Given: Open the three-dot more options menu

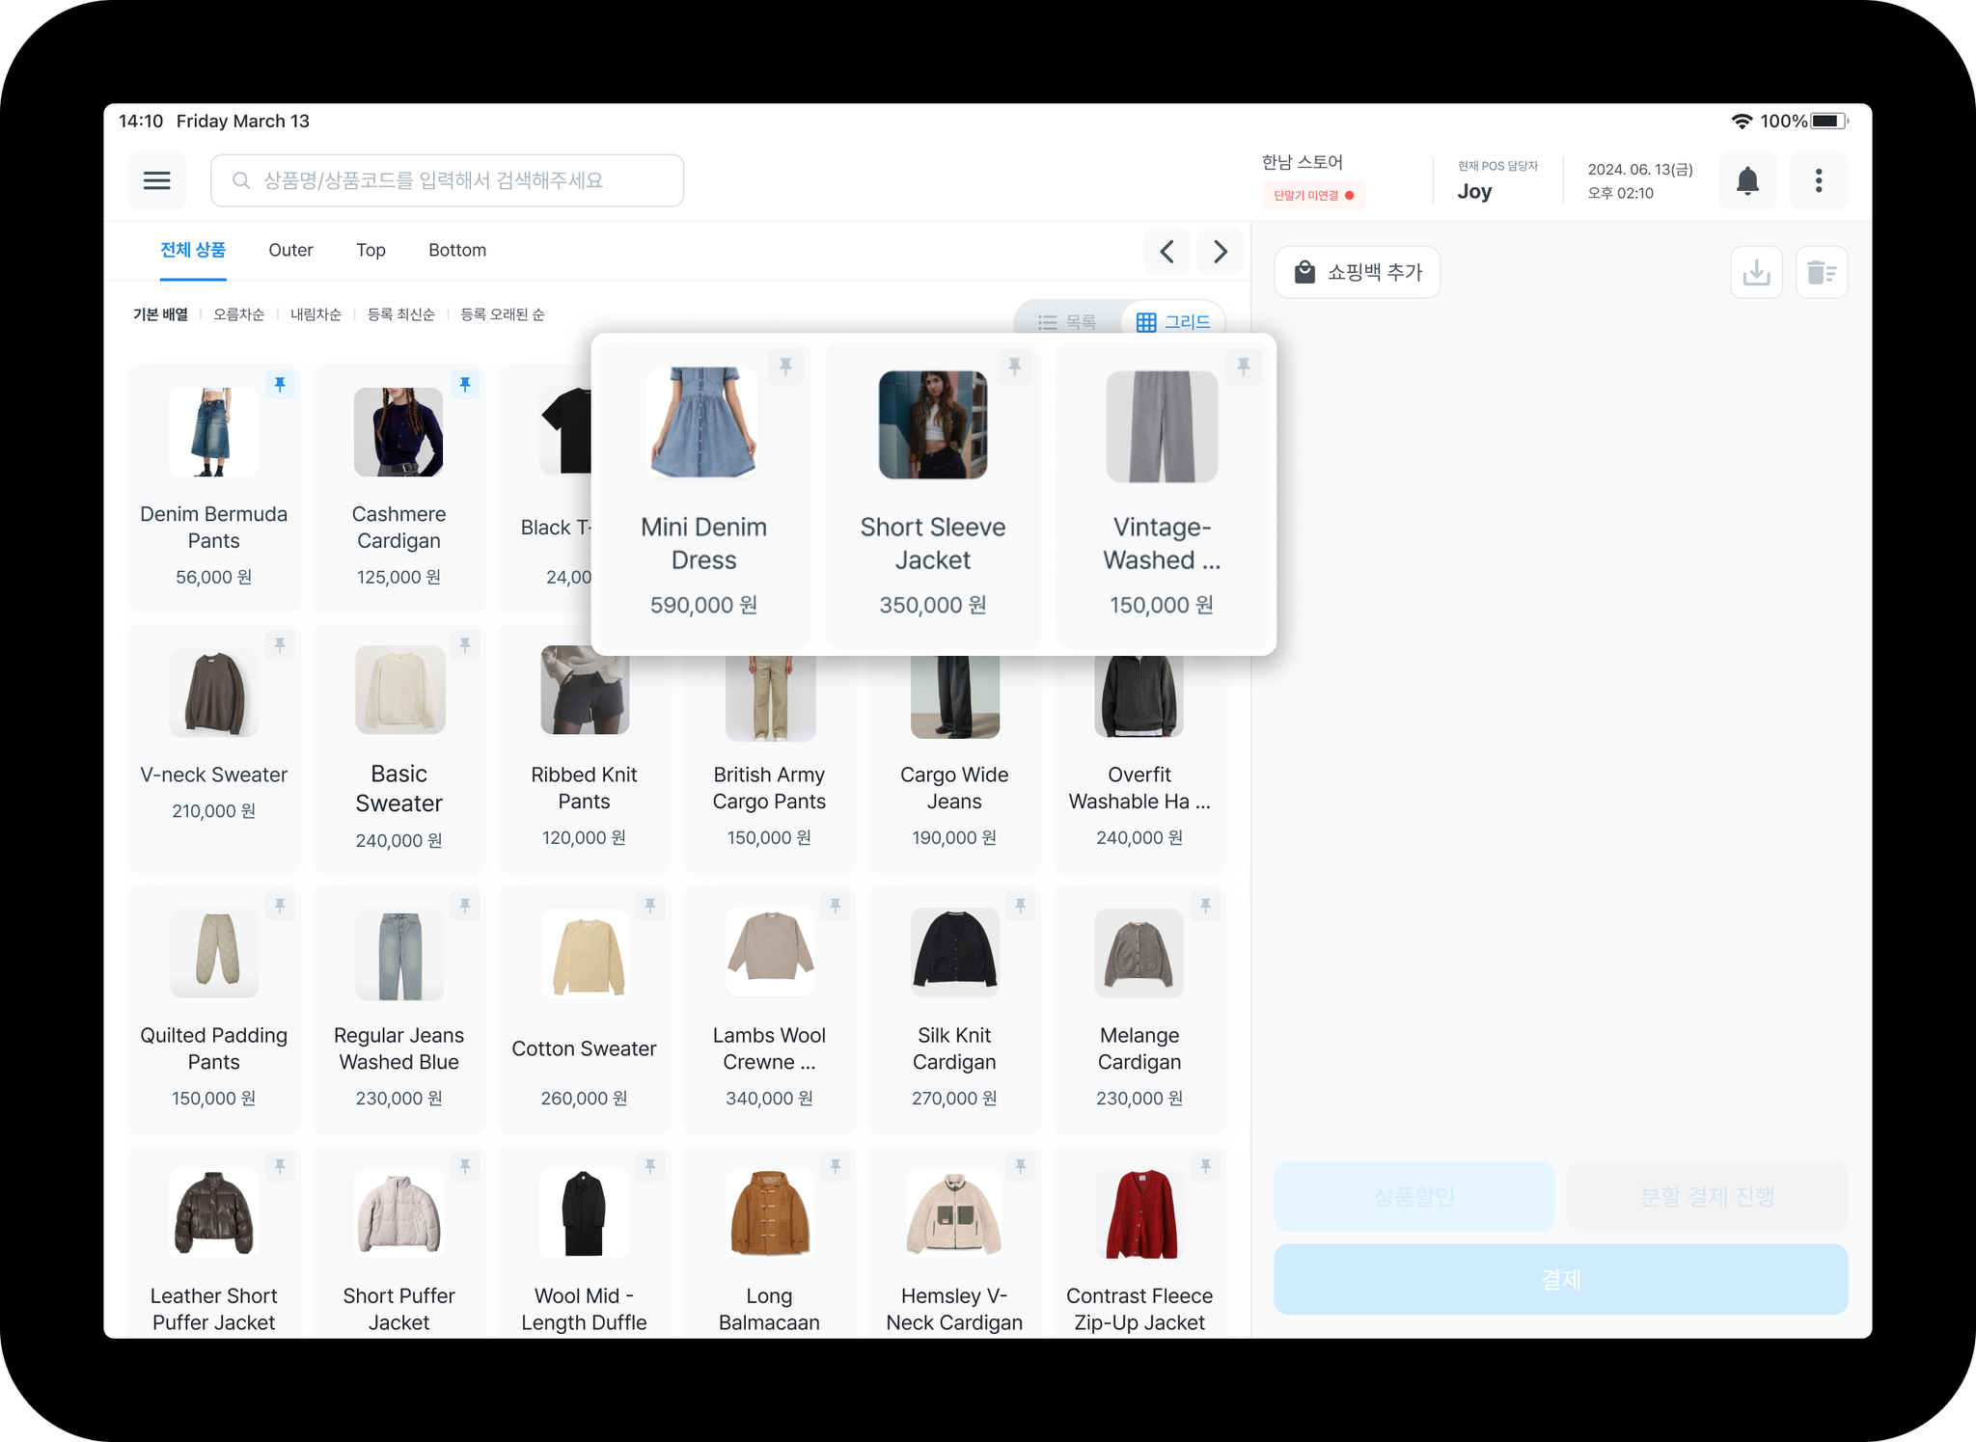Looking at the screenshot, I should (x=1819, y=180).
